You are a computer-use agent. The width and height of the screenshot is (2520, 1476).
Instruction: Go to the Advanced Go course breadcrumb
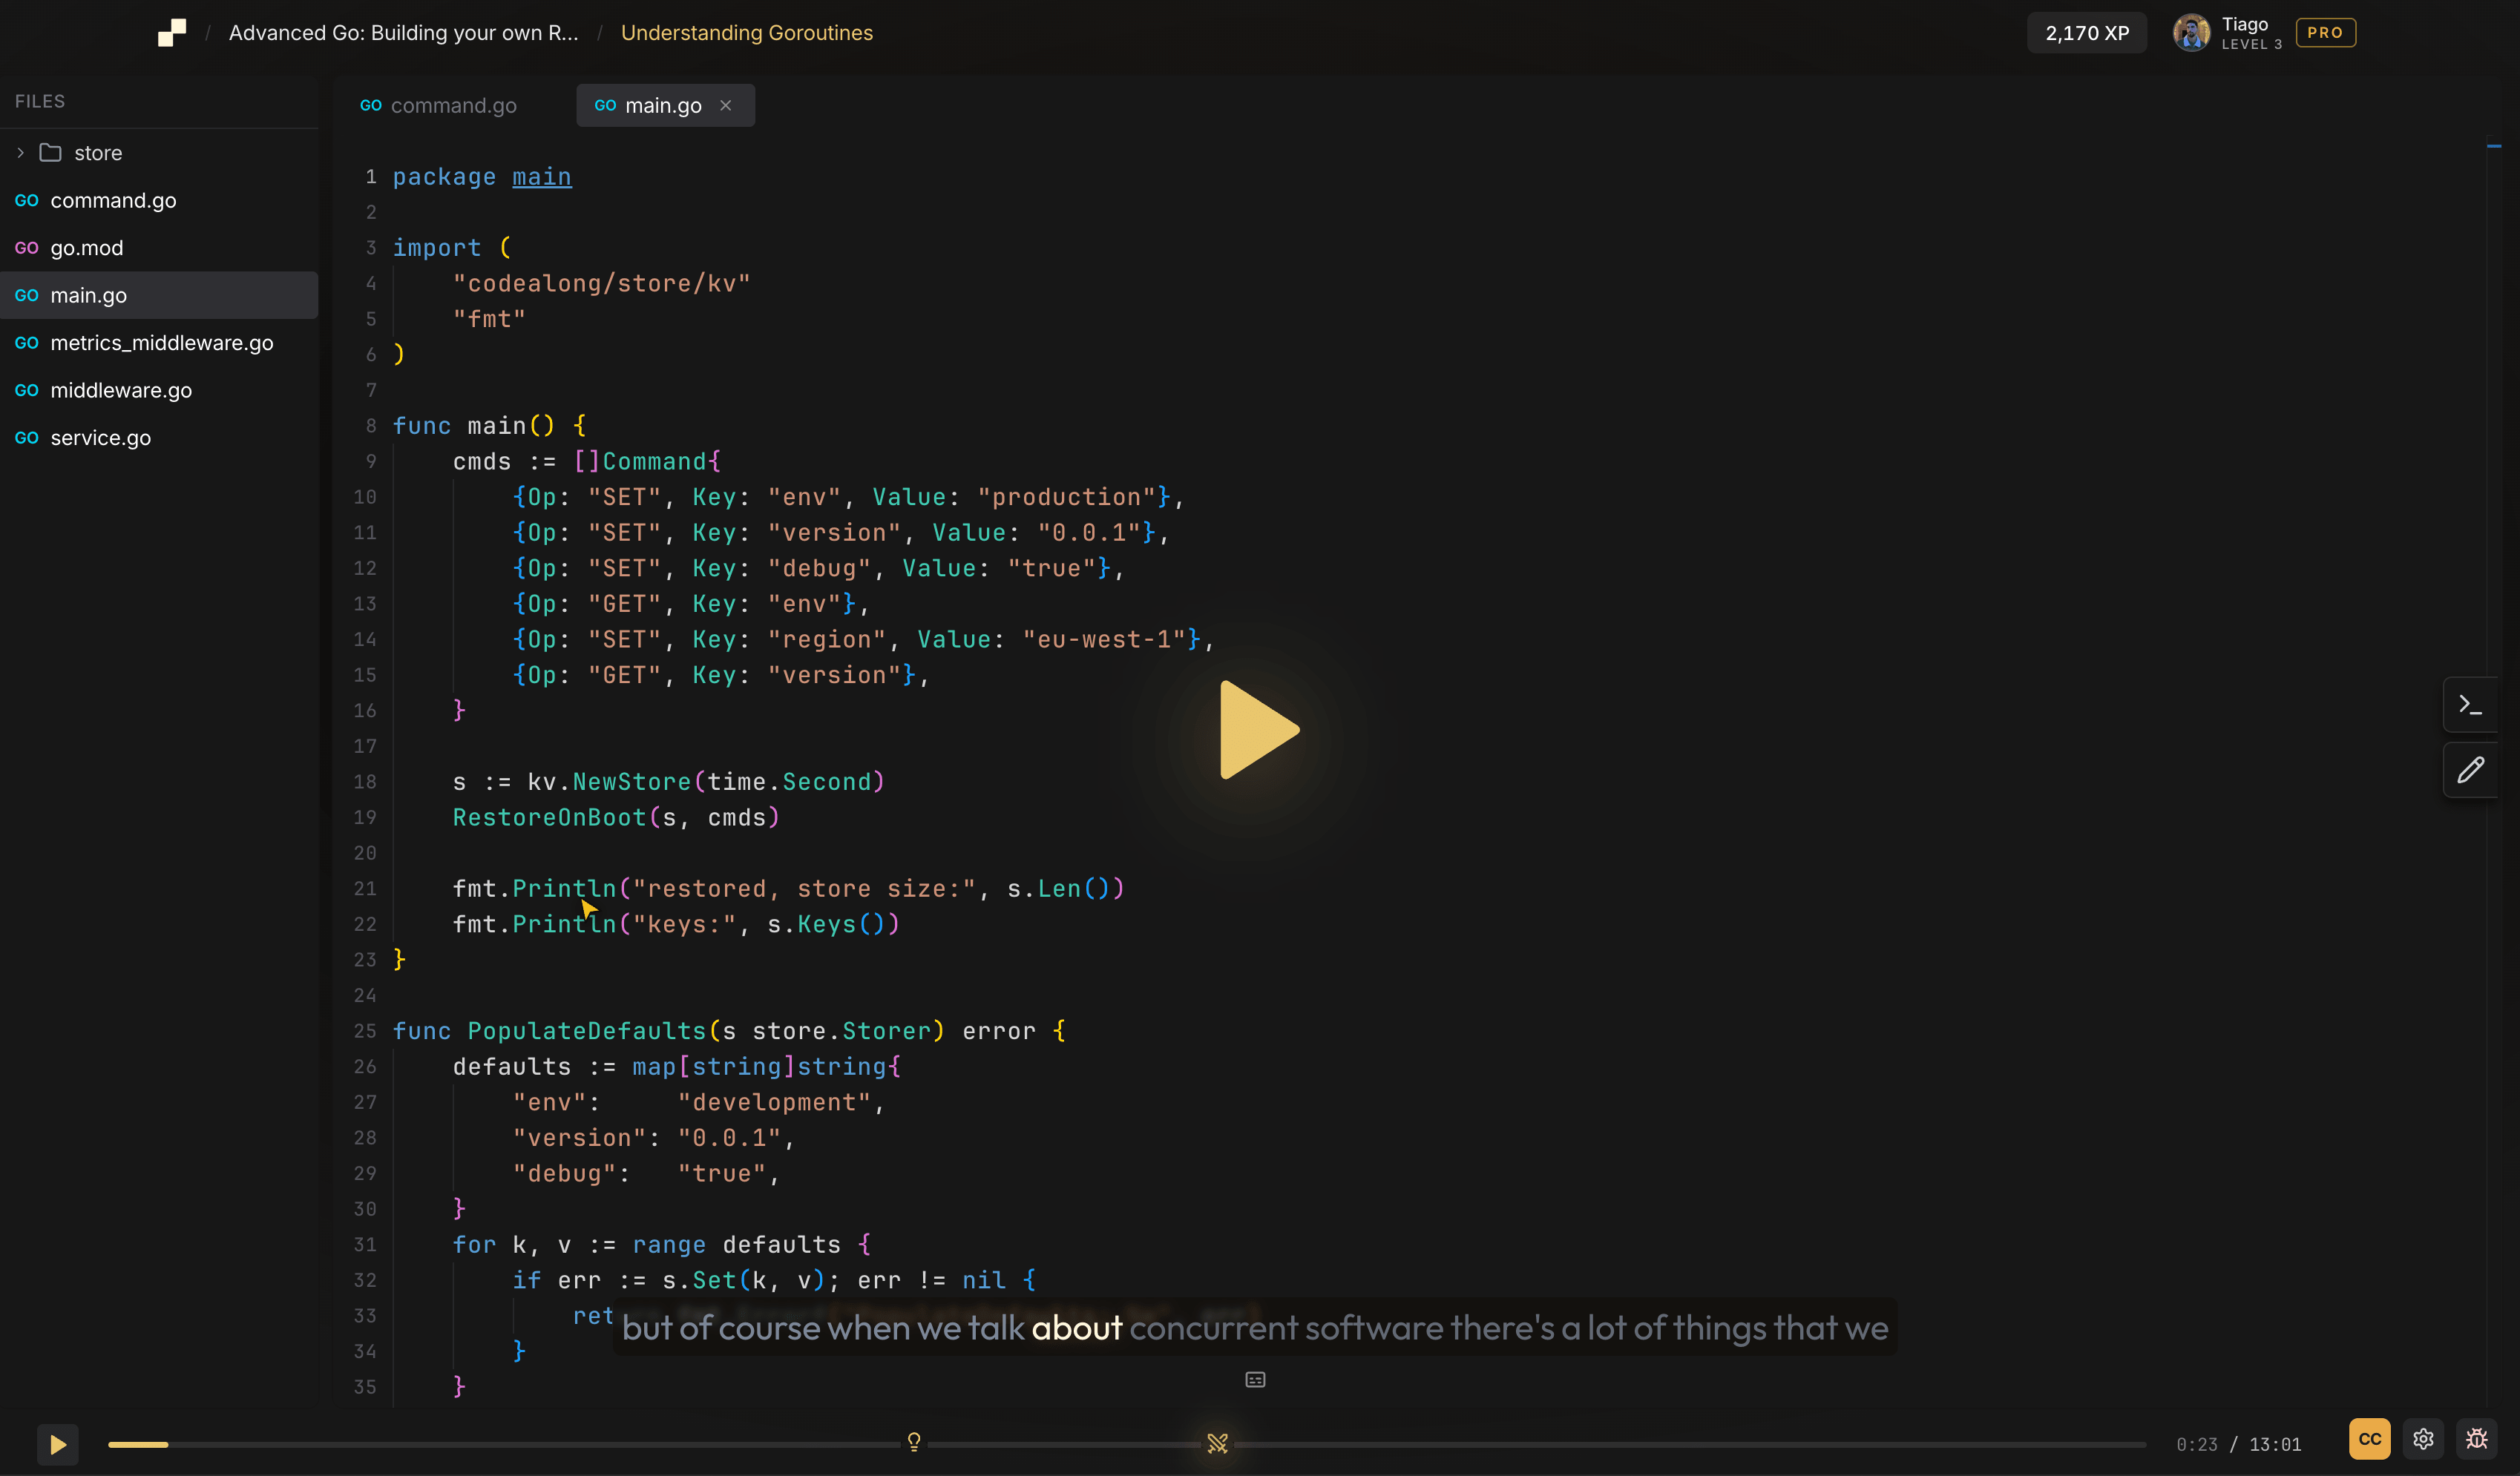coord(403,33)
